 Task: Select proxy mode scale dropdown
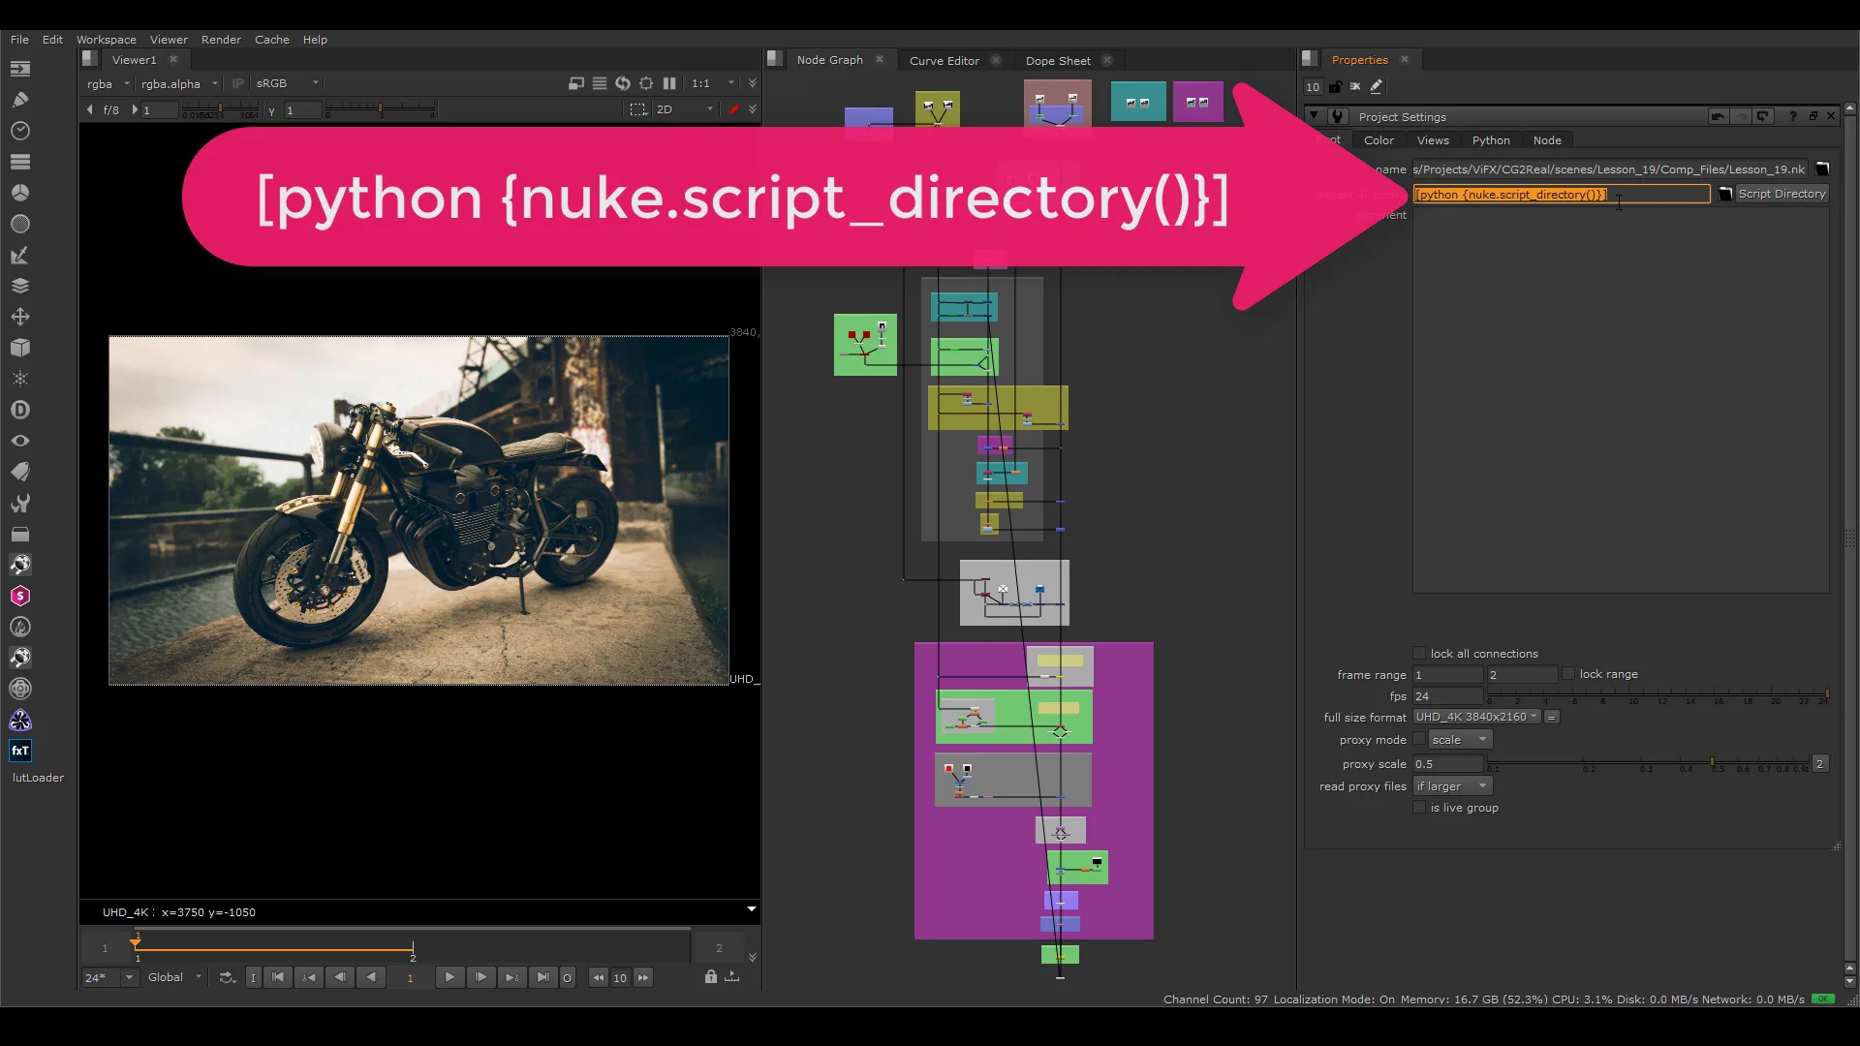[x=1459, y=740]
